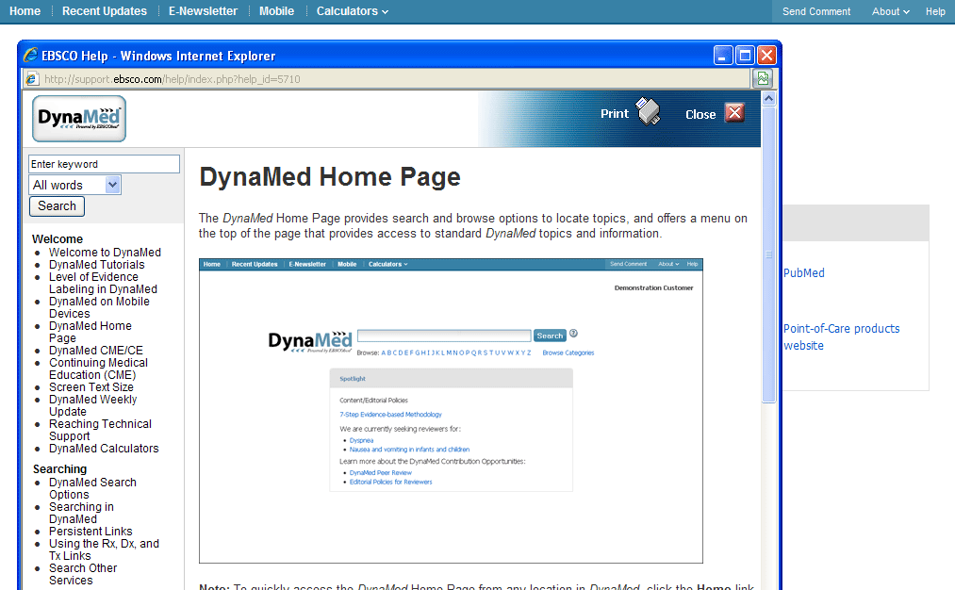
Task: Open Searching in DynaMed topic
Action: pos(81,513)
